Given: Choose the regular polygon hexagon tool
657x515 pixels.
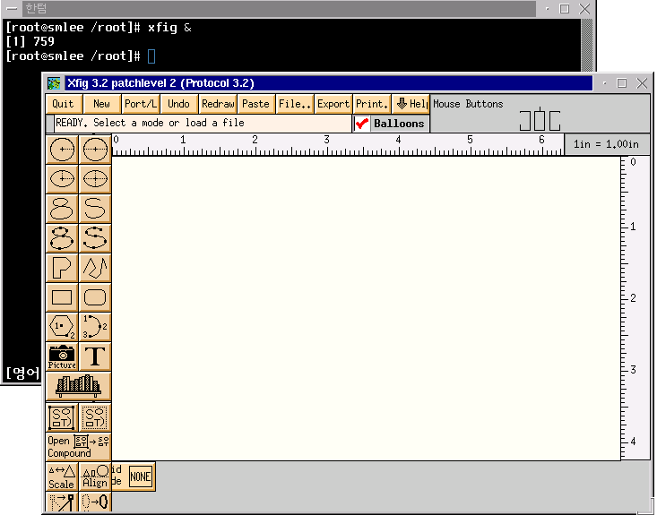Looking at the screenshot, I should click(x=62, y=327).
